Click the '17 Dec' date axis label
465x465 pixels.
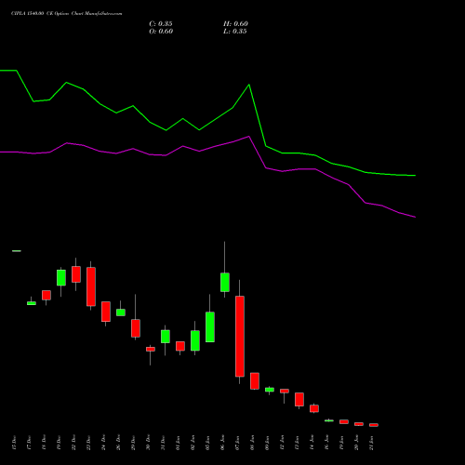(x=29, y=443)
